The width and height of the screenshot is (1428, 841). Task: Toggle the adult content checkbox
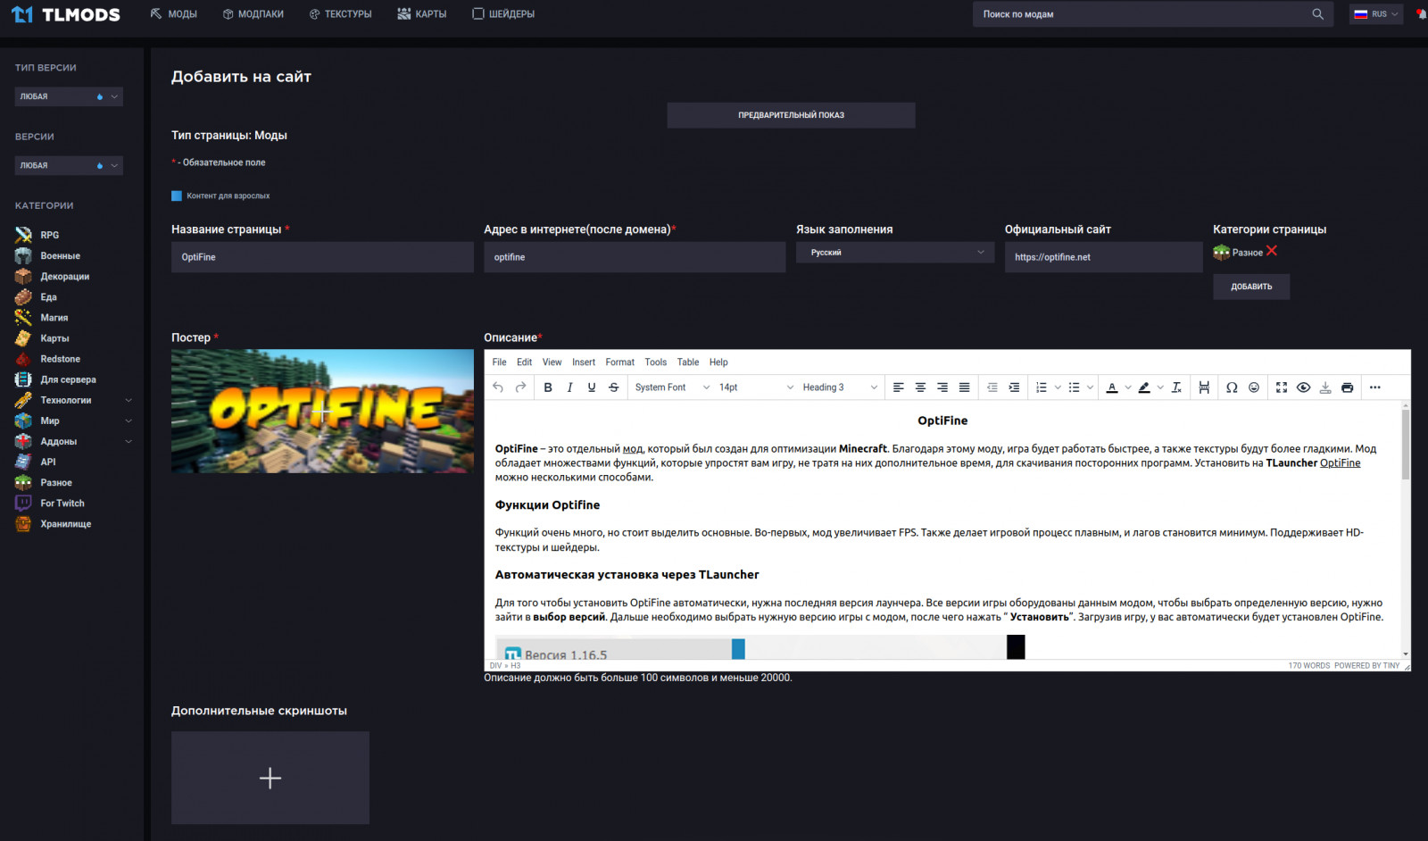(177, 196)
